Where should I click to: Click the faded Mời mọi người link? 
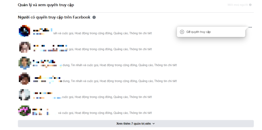pos(237,5)
